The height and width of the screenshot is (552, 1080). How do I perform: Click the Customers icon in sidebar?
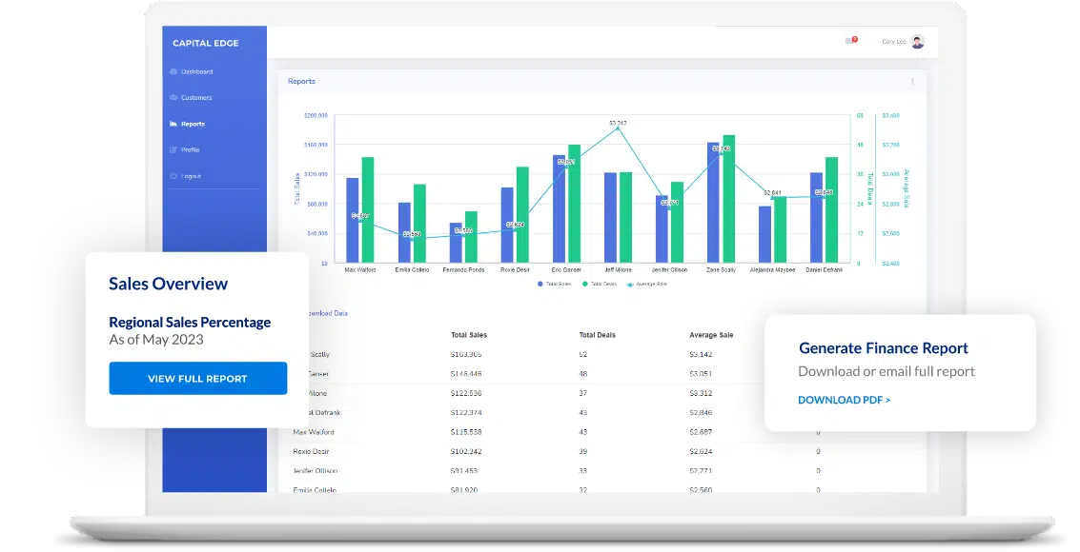[173, 98]
